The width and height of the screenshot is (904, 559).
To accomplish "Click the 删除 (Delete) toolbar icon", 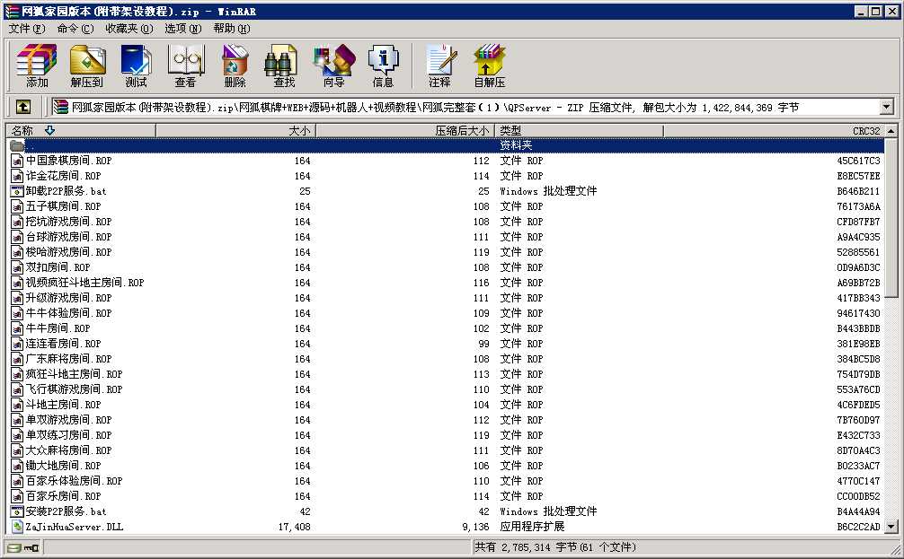I will coord(235,66).
